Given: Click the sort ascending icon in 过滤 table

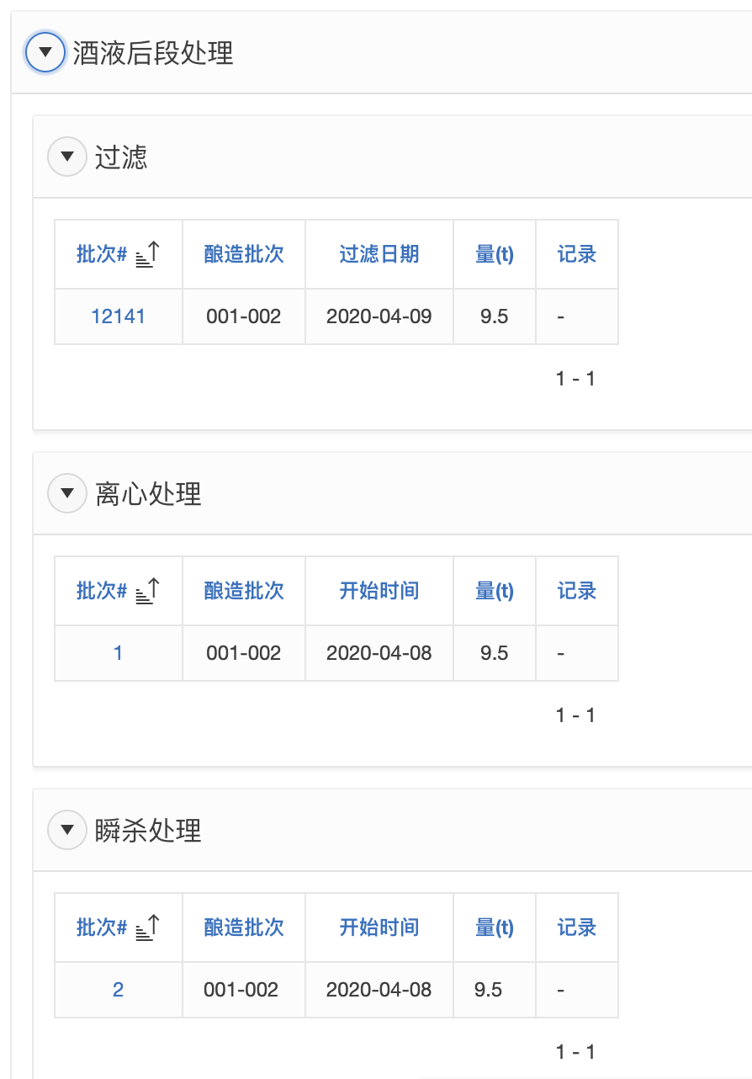Looking at the screenshot, I should (x=147, y=254).
